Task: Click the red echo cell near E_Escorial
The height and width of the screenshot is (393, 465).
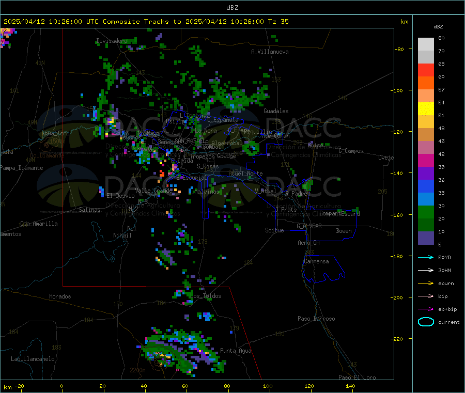Action: click(162, 173)
